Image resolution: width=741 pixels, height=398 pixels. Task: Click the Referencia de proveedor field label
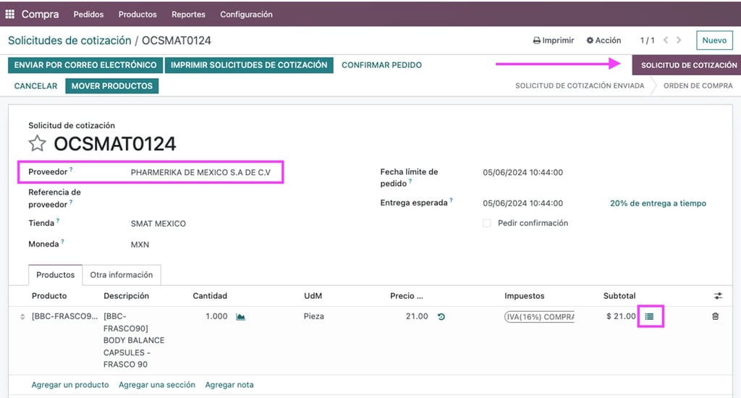pos(54,198)
